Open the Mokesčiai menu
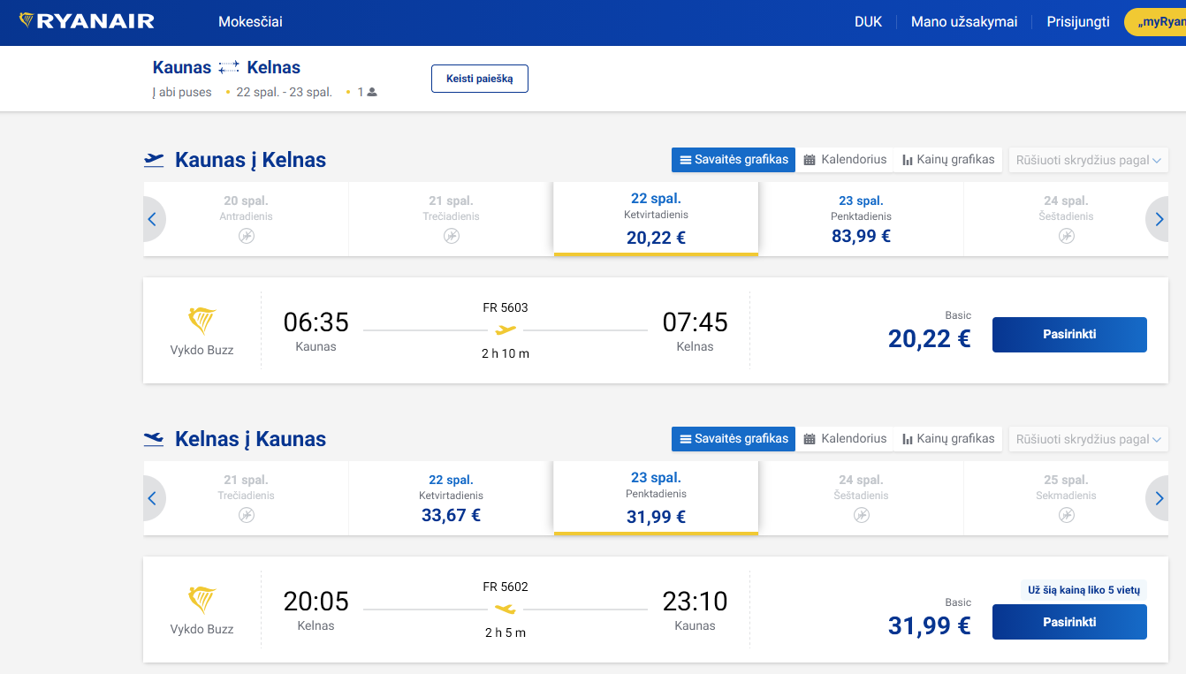The width and height of the screenshot is (1186, 674). [x=250, y=22]
